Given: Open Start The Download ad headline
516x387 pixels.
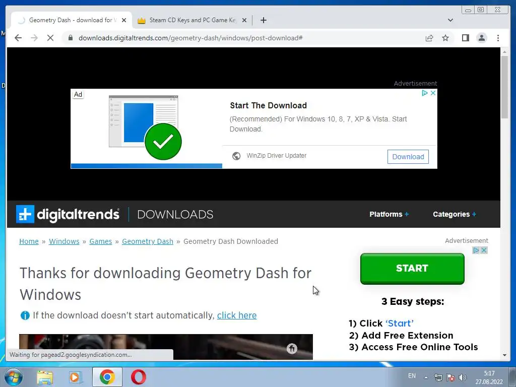Looking at the screenshot, I should click(268, 105).
